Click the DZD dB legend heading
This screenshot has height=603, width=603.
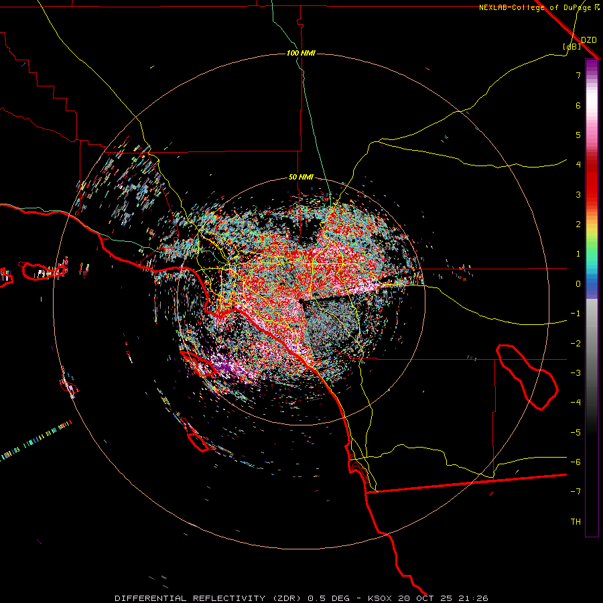580,43
